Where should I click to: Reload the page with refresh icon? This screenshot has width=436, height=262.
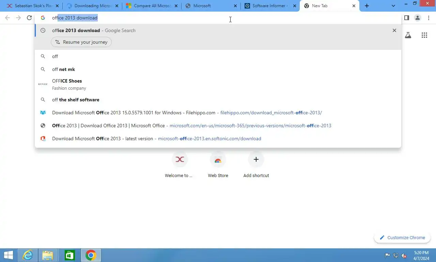click(x=29, y=18)
